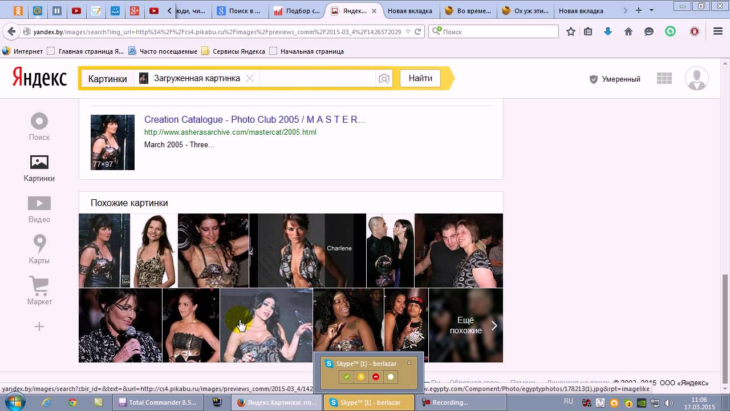Open a new tab with the plus button
This screenshot has width=730, height=411.
click(639, 10)
